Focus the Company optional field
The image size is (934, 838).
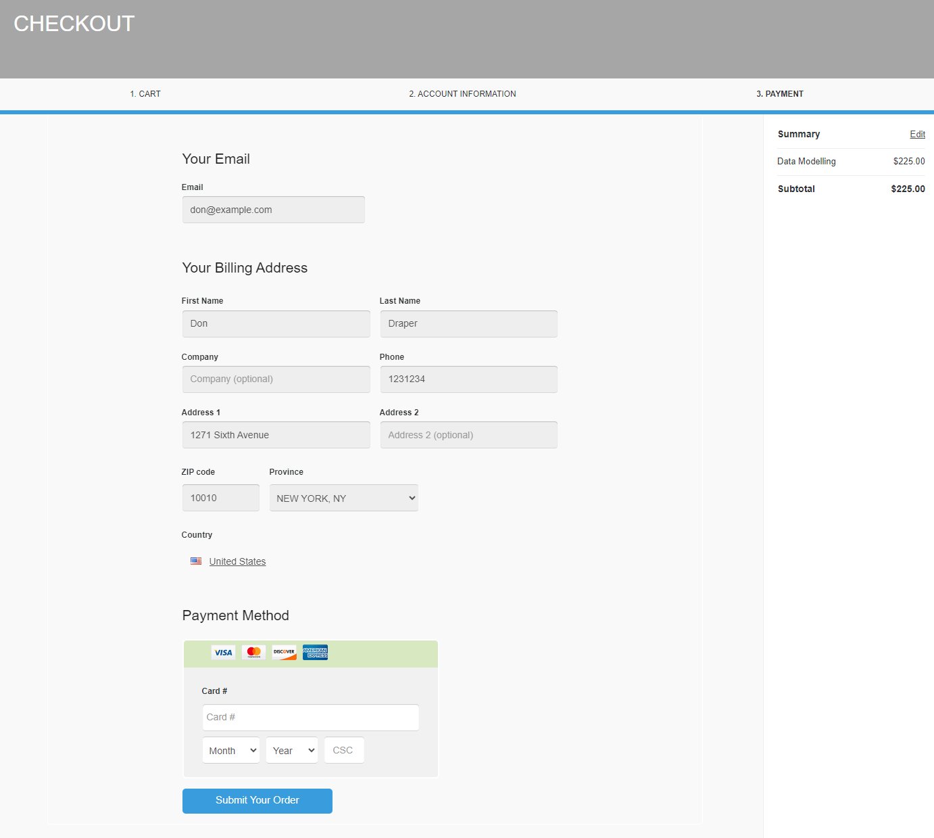276,379
